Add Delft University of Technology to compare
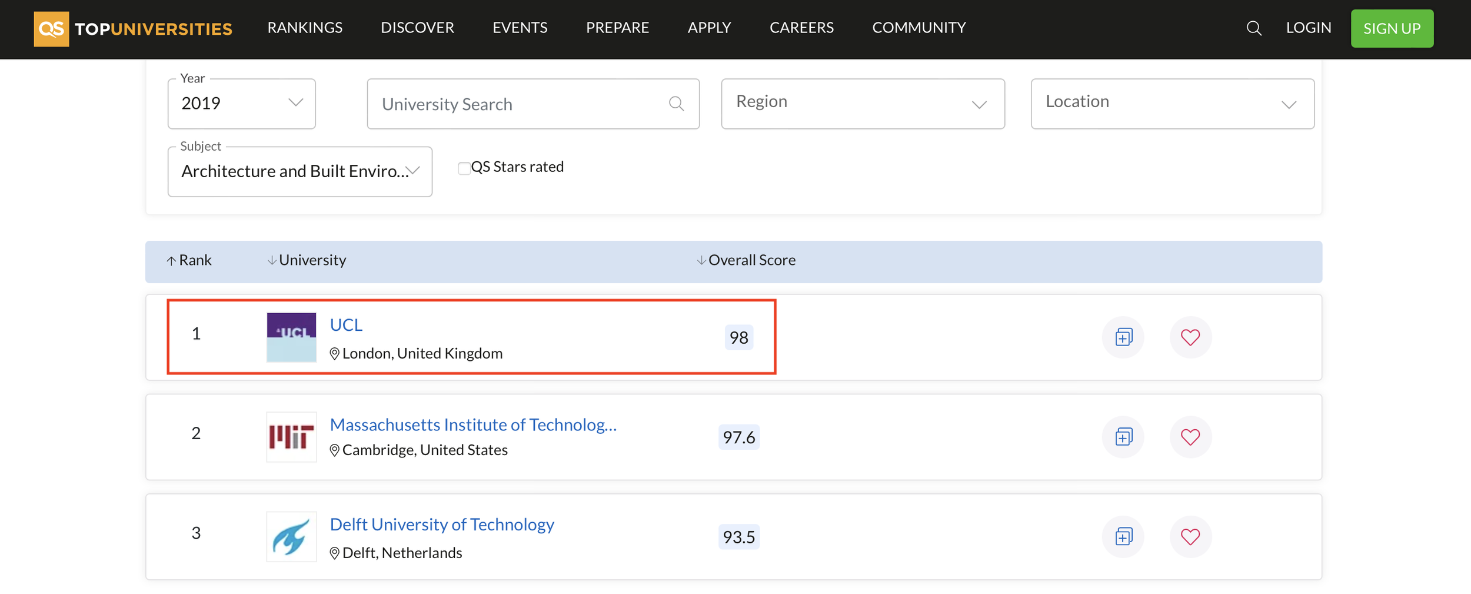The image size is (1471, 594). tap(1123, 537)
